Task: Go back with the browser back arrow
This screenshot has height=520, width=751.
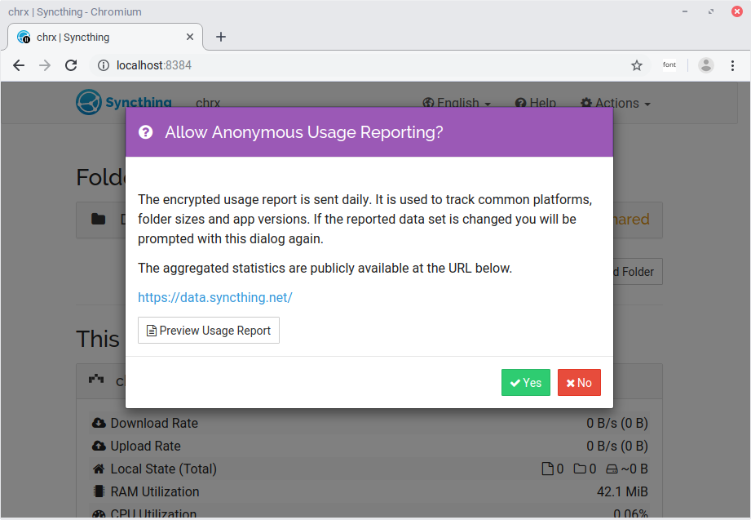Action: point(19,65)
